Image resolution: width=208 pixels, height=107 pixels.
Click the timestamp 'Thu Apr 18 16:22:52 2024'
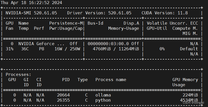31,3
